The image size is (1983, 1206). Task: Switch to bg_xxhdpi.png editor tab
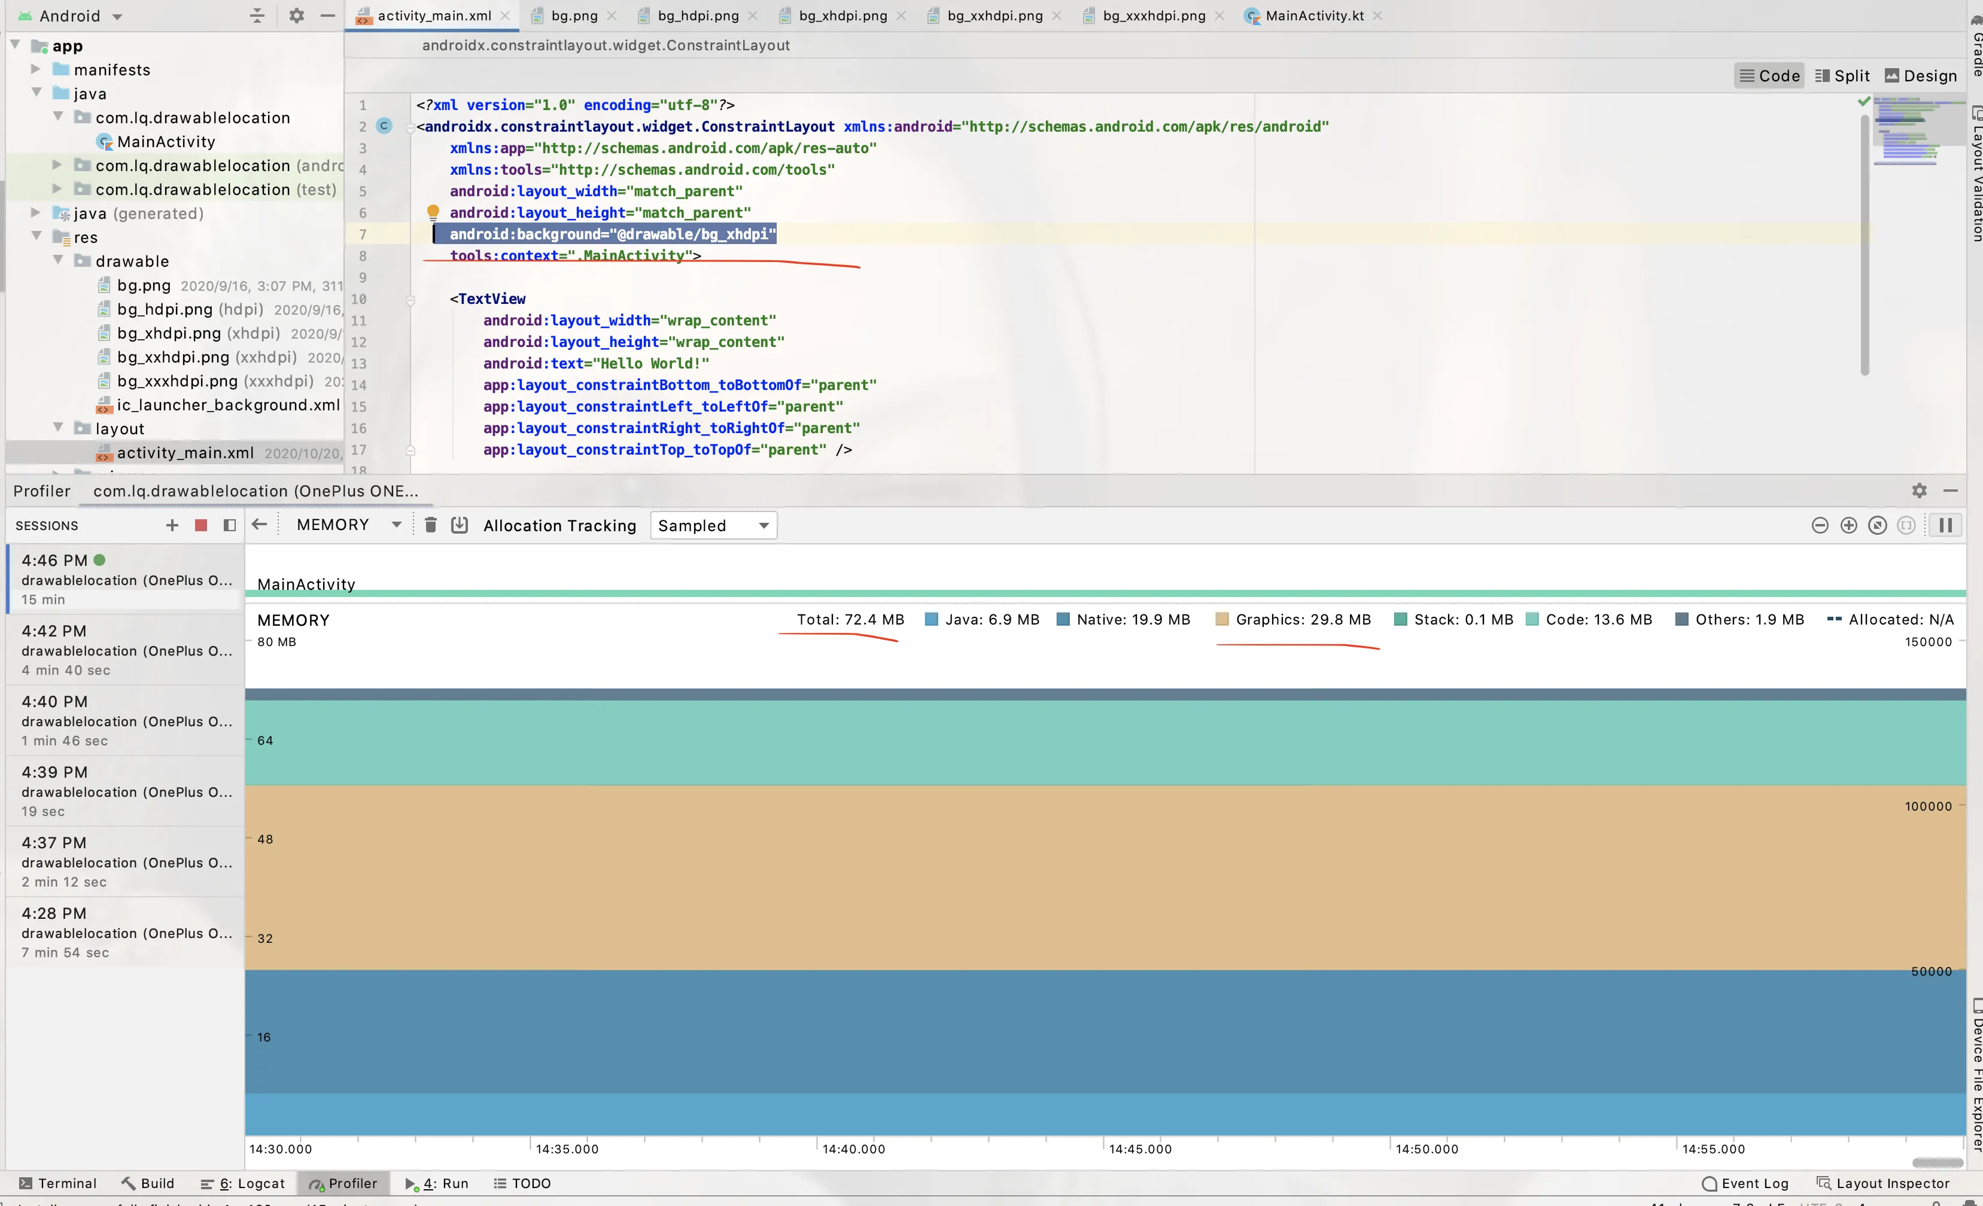click(x=994, y=16)
